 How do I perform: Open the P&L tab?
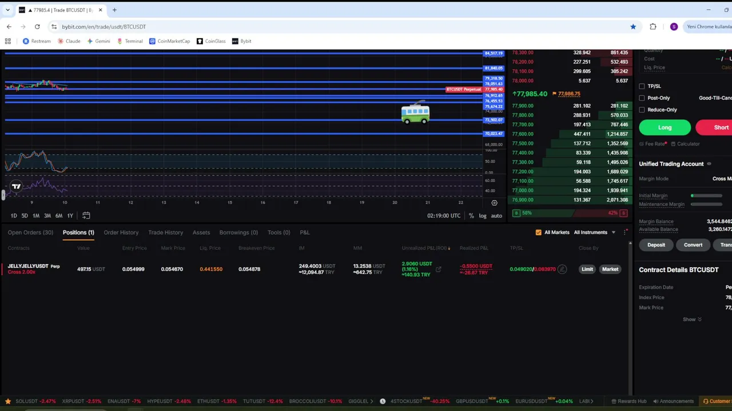(305, 232)
